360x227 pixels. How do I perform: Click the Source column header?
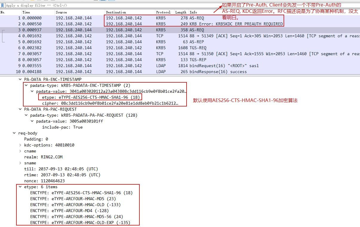pyautogui.click(x=61, y=12)
